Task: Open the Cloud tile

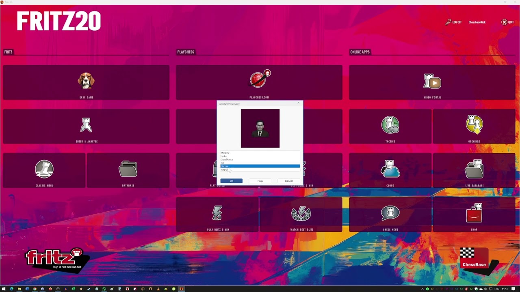Action: pos(390,170)
